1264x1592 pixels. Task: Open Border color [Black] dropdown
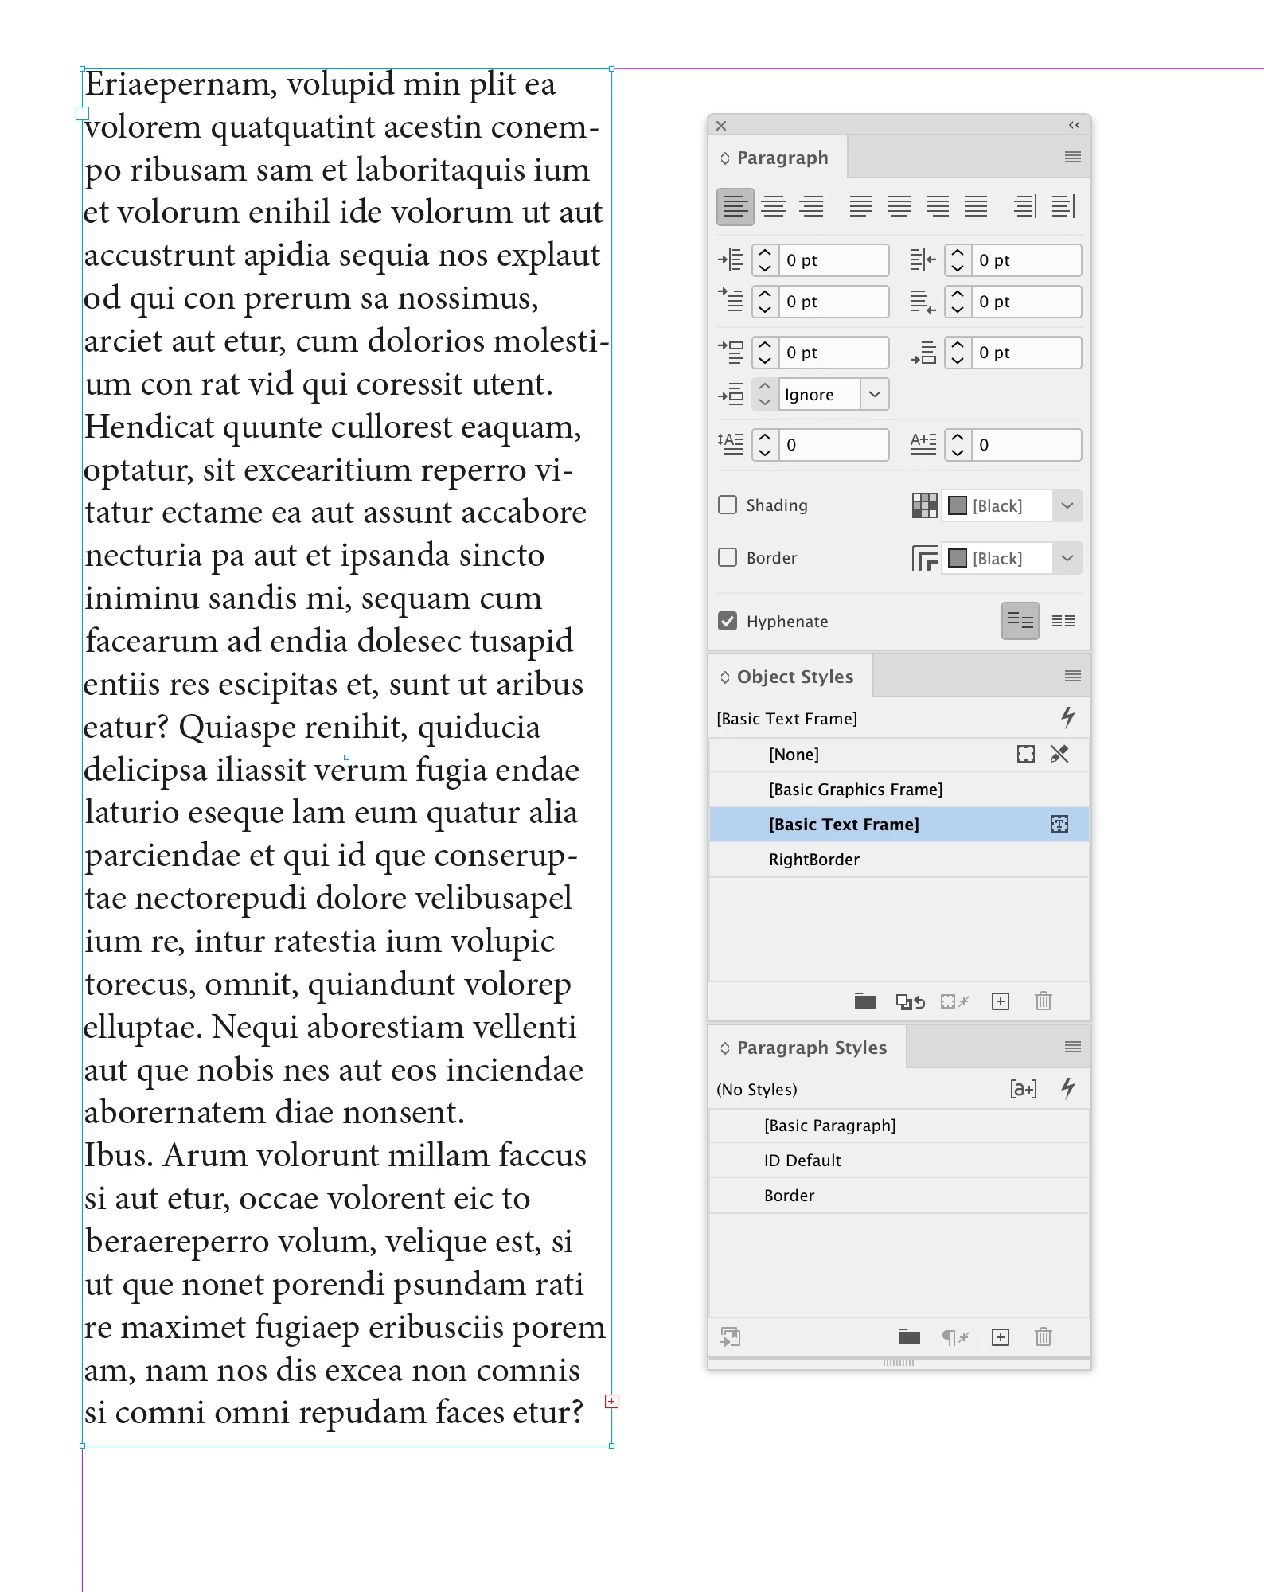[1067, 558]
